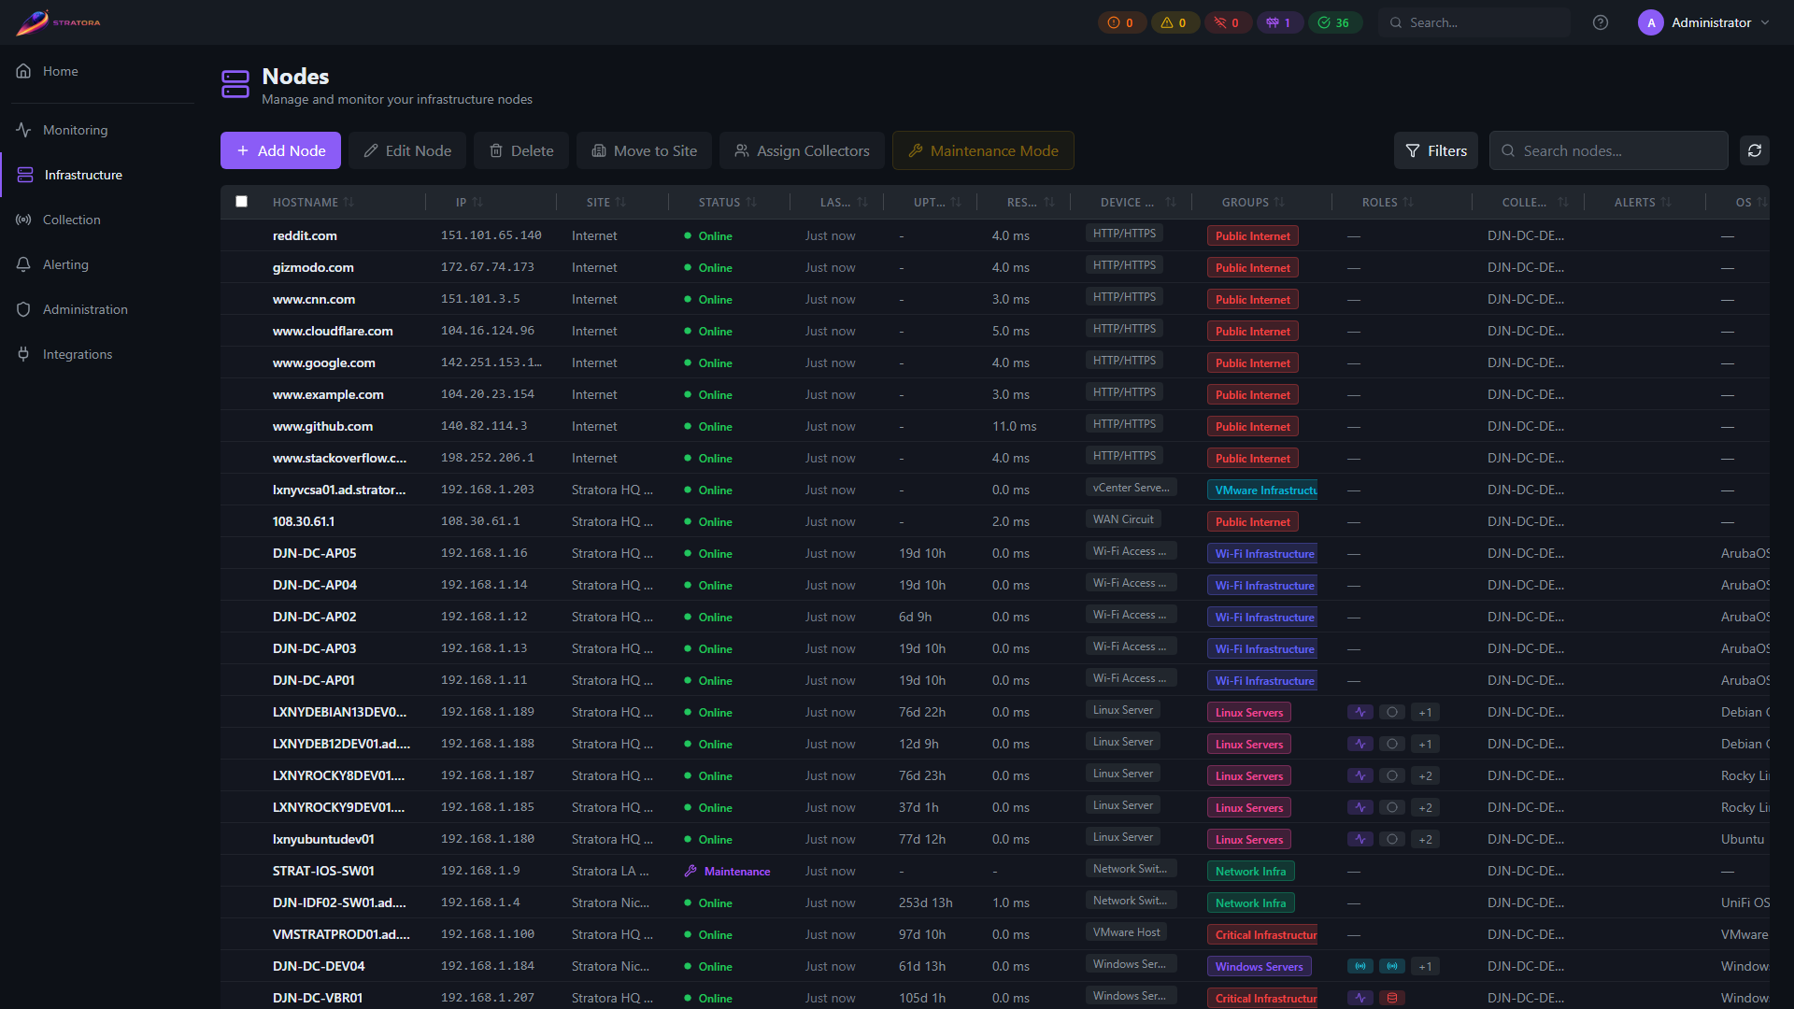Click the Monitoring pulse sidebar icon
Viewport: 1794px width, 1009px height.
point(23,130)
